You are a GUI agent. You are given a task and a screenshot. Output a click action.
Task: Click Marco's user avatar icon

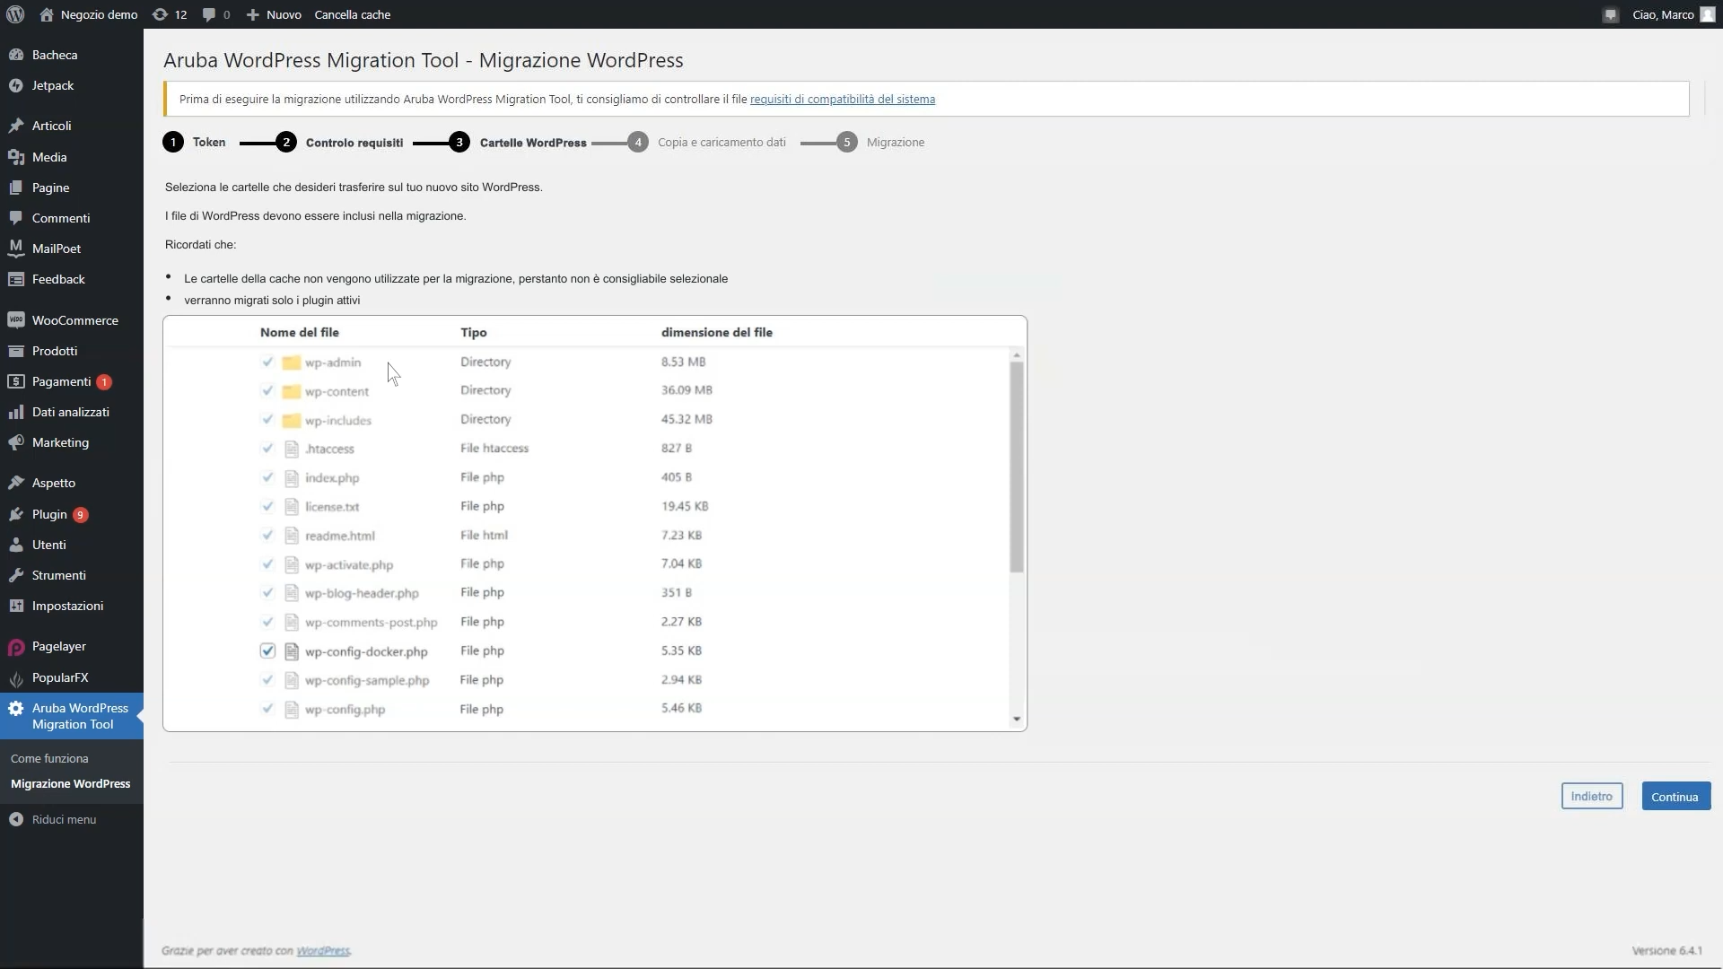tap(1708, 14)
